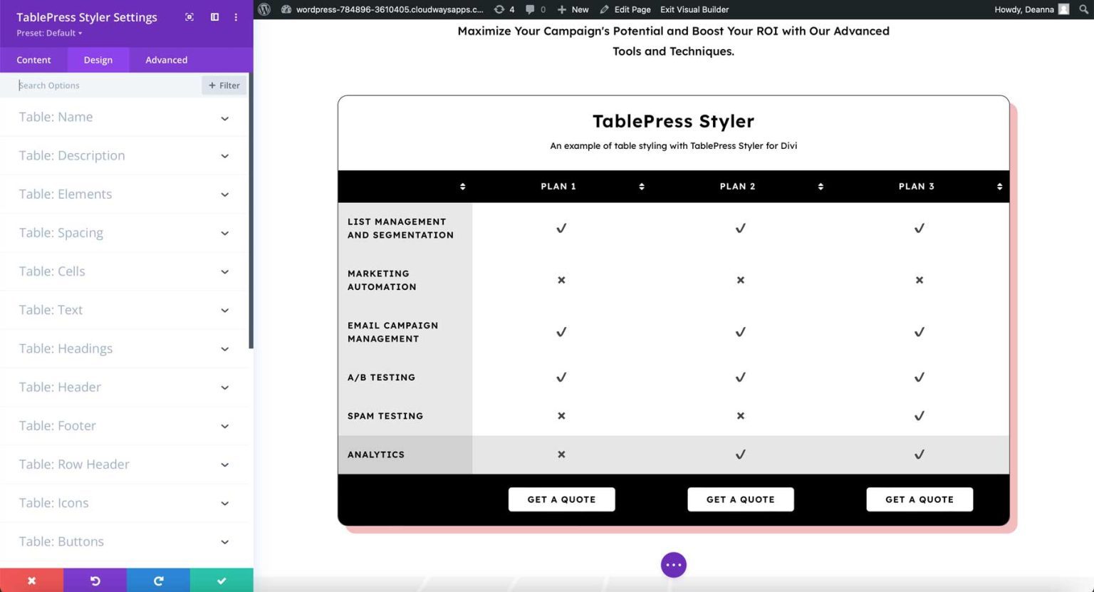Screen dimensions: 1094x592
Task: Switch to the Advanced tab
Action: tap(165, 60)
